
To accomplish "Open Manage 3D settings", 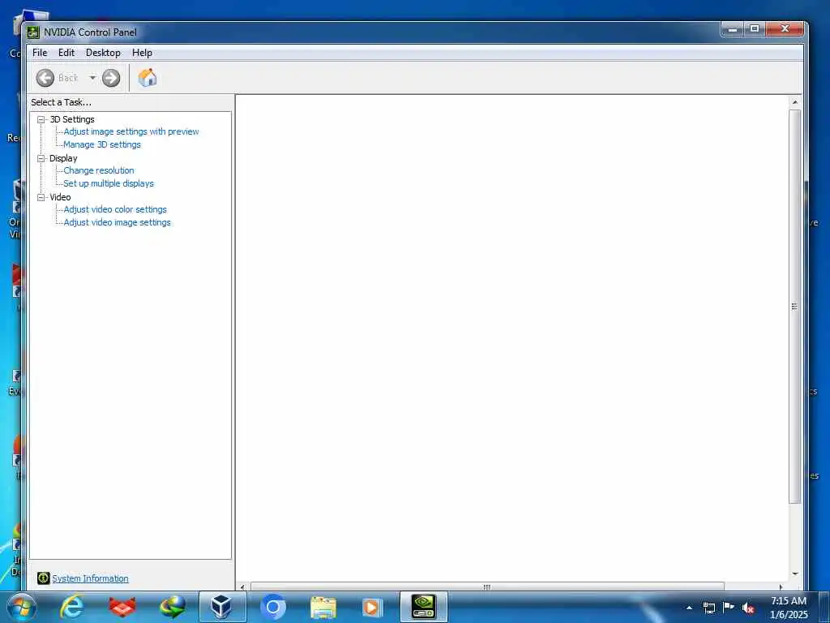I will [102, 144].
